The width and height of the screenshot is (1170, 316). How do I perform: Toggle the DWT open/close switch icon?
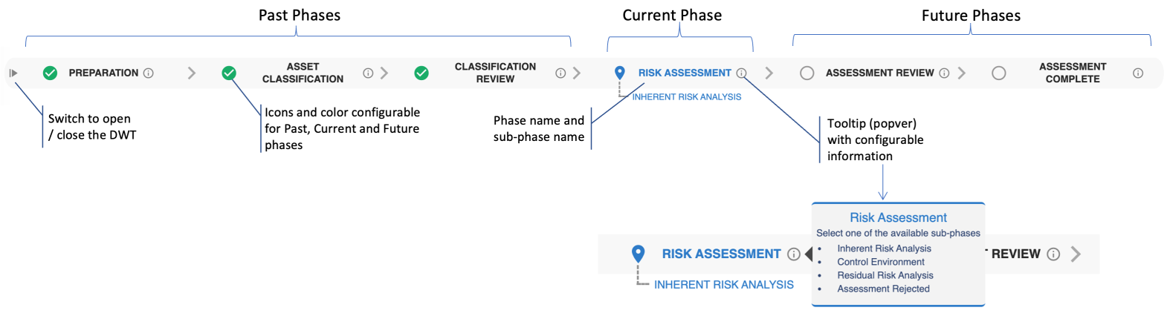point(13,73)
